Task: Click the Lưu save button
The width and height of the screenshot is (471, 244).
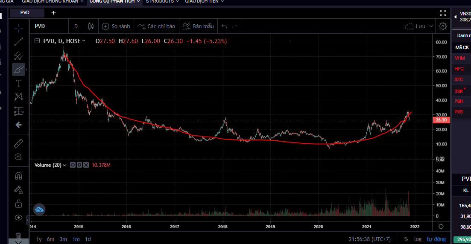Action: pyautogui.click(x=415, y=26)
